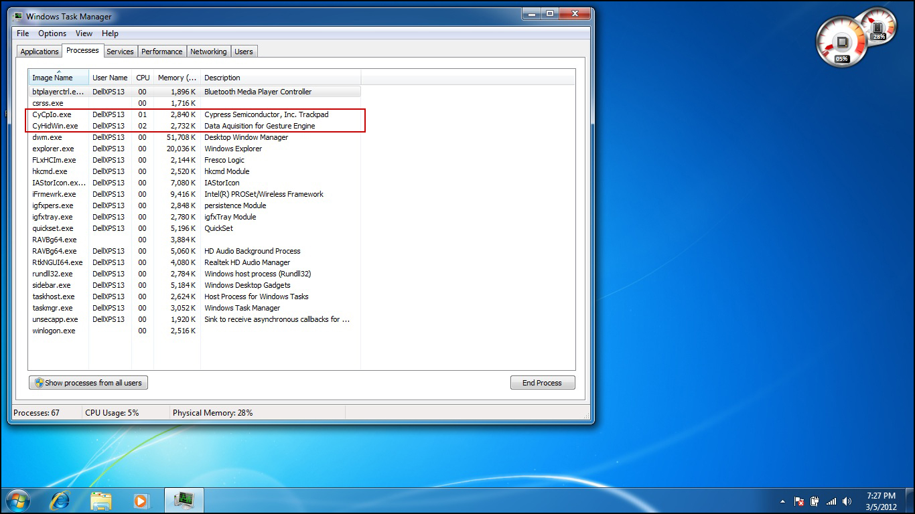Select the Processes tab

tap(83, 50)
